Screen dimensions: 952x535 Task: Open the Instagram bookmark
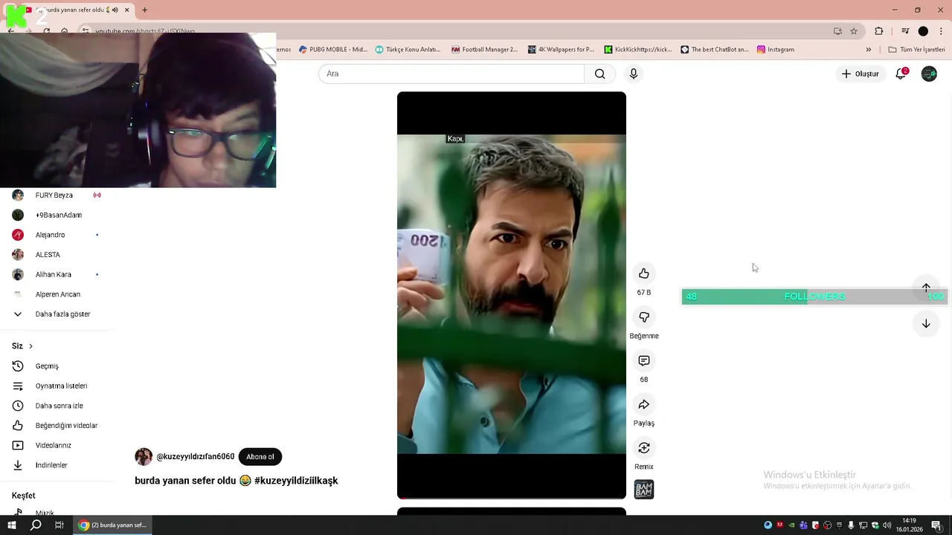(x=776, y=50)
